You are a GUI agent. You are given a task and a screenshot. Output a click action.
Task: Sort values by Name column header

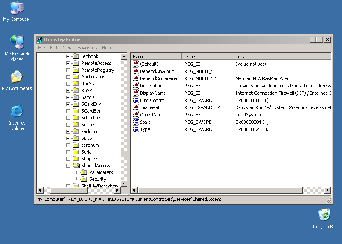click(156, 57)
